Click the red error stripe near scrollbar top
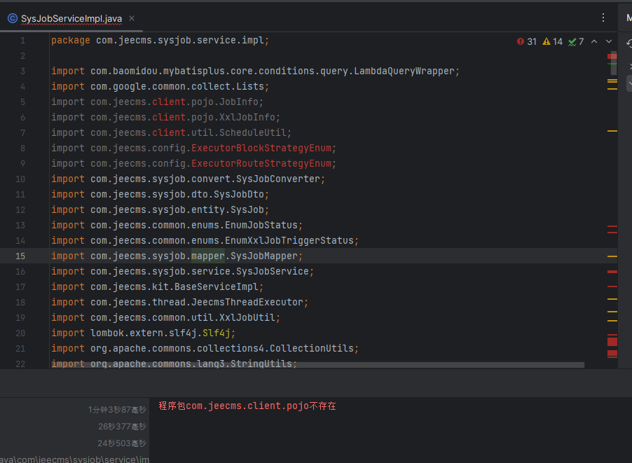Viewport: 632px width, 463px height. (x=612, y=56)
